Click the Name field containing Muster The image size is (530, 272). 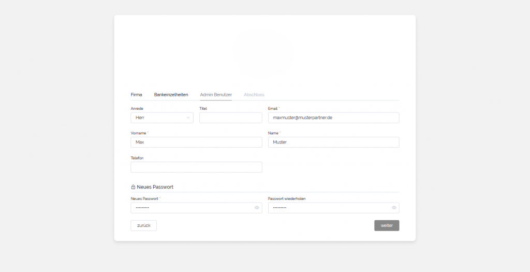(333, 142)
